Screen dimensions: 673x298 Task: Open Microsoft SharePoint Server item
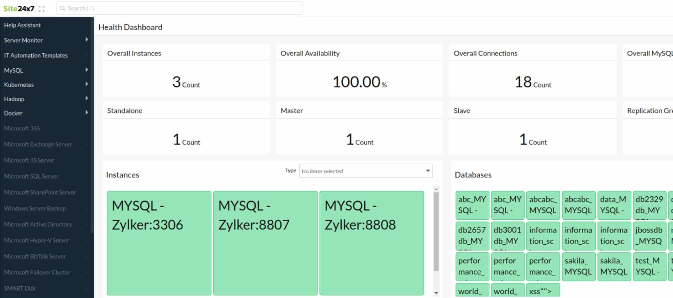tap(40, 192)
